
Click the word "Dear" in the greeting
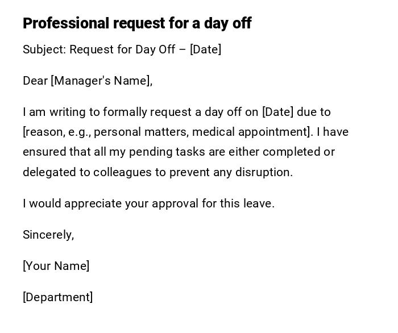tap(35, 81)
